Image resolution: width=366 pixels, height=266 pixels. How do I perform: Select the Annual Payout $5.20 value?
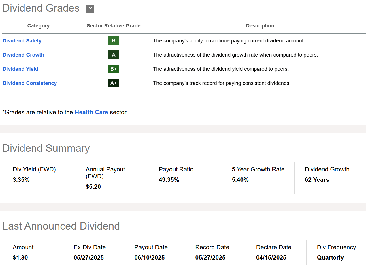coord(93,186)
